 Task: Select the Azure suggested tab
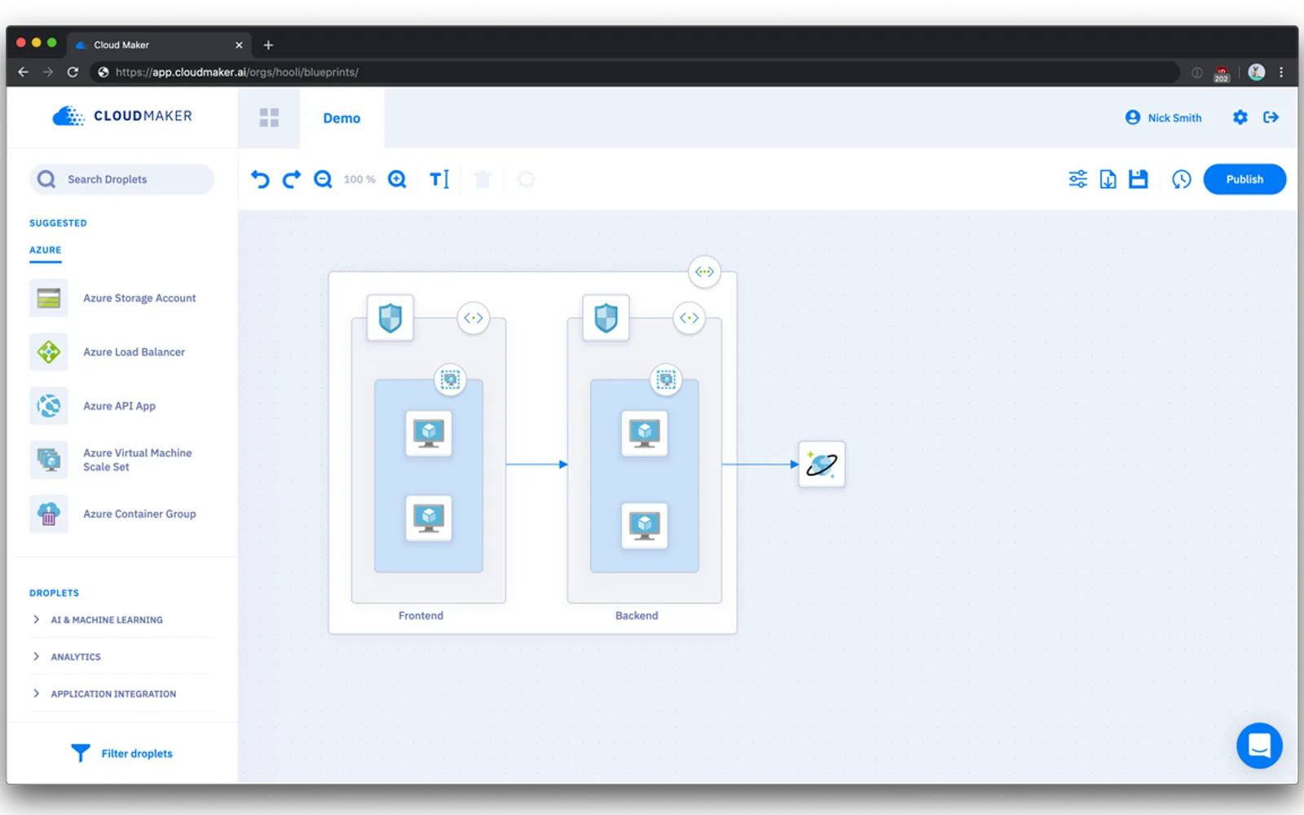(x=46, y=250)
